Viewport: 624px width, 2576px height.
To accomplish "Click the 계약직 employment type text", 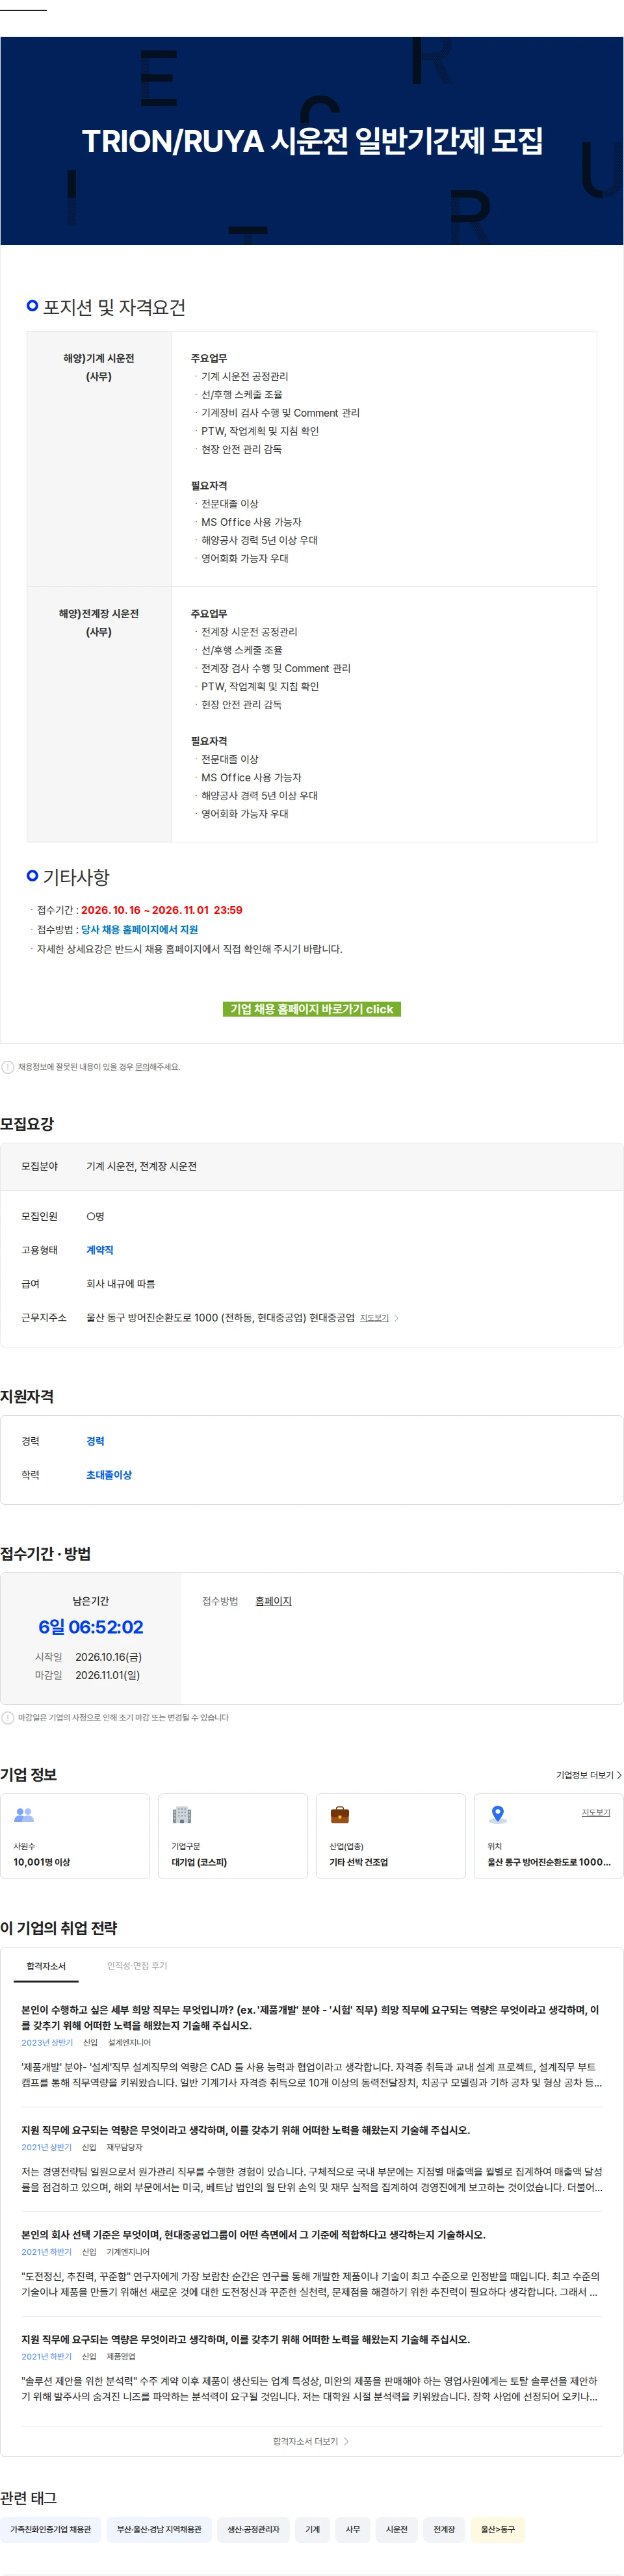I will pyautogui.click(x=100, y=1250).
